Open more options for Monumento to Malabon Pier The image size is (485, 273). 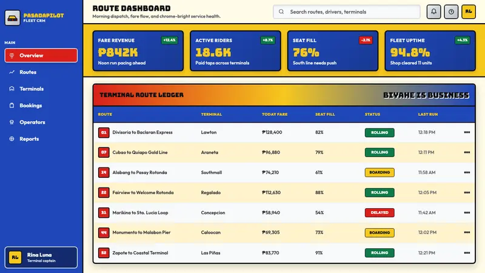(x=467, y=232)
